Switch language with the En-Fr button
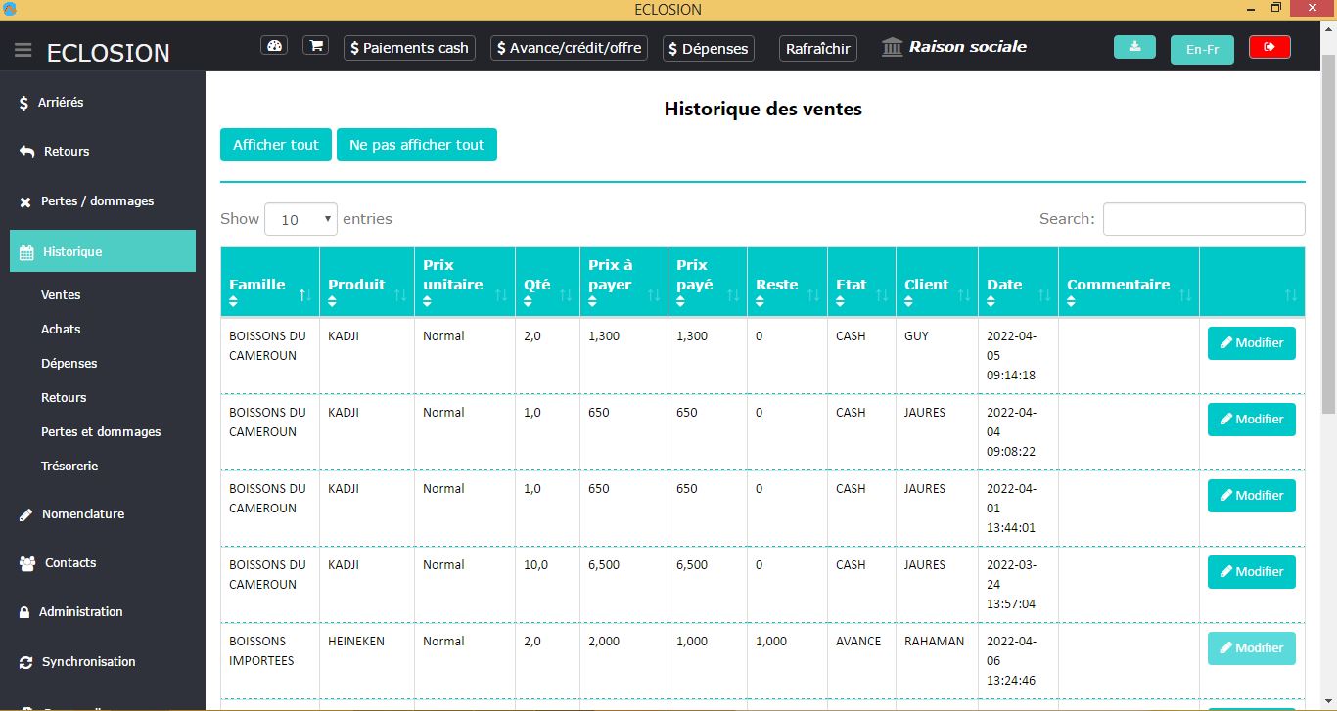 point(1202,50)
